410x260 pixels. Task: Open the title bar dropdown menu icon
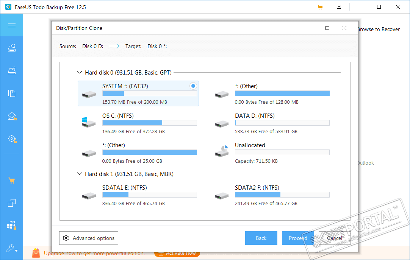pos(339,7)
